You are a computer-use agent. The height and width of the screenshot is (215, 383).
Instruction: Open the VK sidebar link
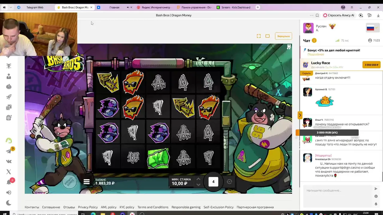pyautogui.click(x=9, y=161)
